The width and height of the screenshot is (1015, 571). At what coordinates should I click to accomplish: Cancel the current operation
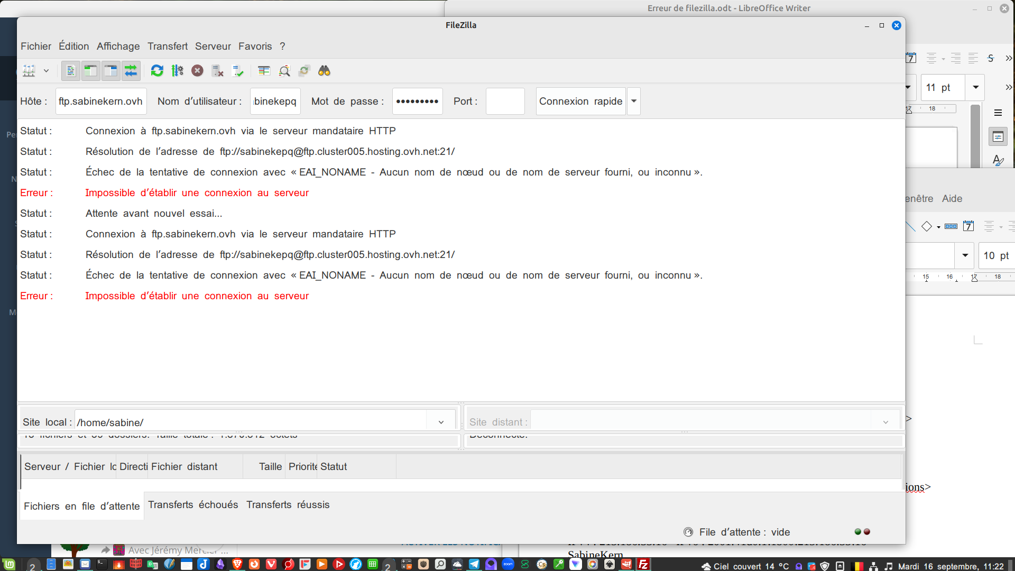197,71
